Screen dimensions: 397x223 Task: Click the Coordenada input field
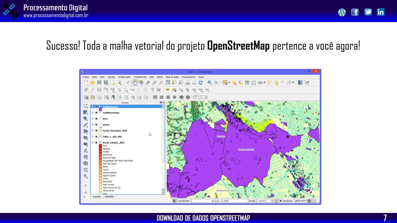point(220,201)
